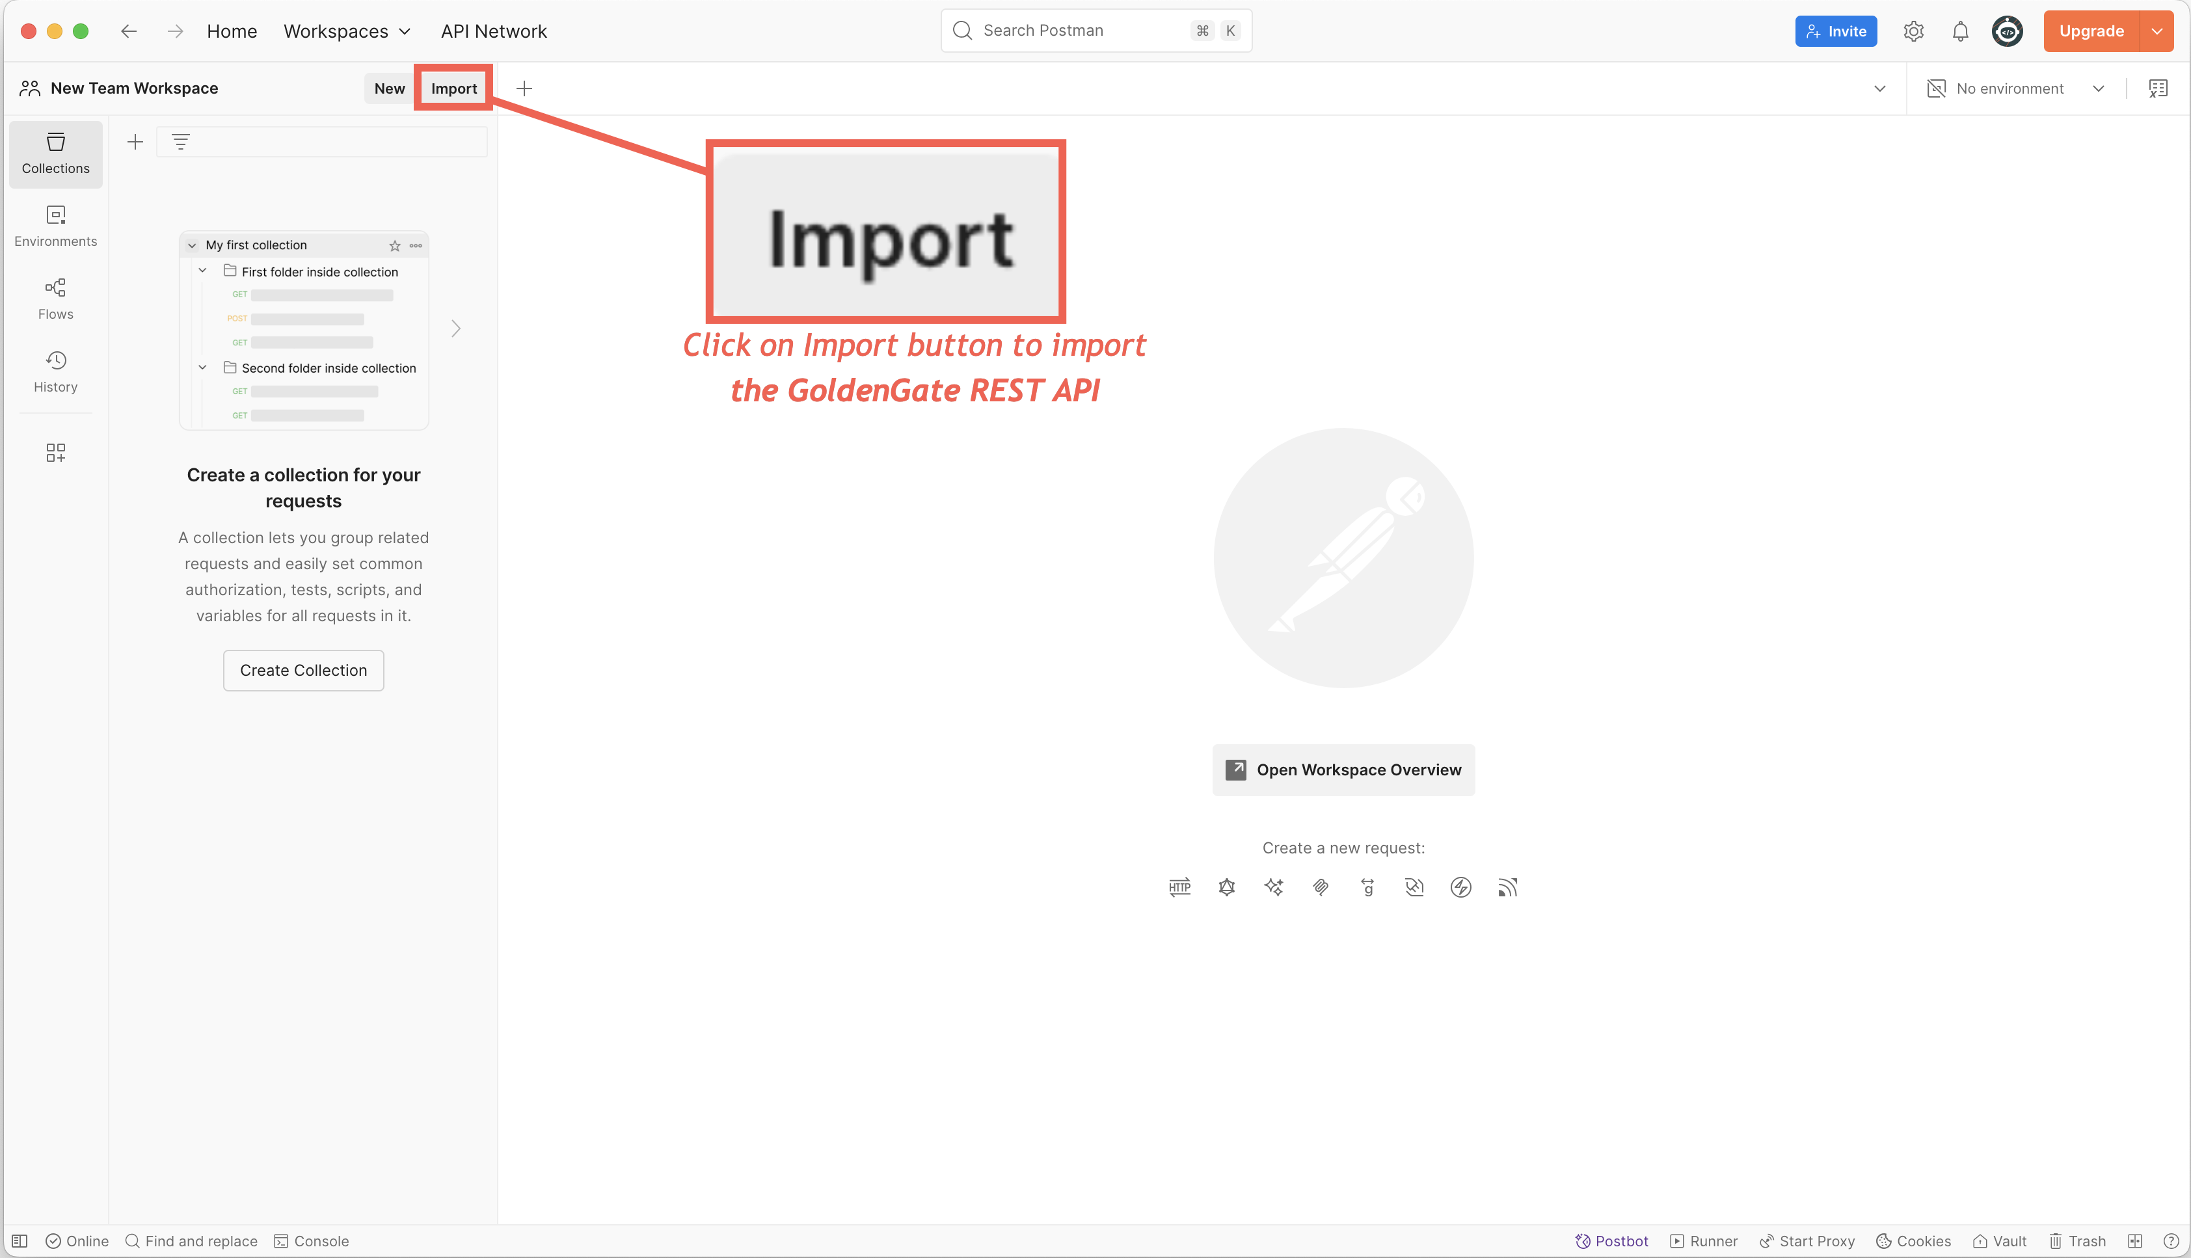The height and width of the screenshot is (1258, 2191).
Task: Open Postman settings gear
Action: pyautogui.click(x=1914, y=30)
